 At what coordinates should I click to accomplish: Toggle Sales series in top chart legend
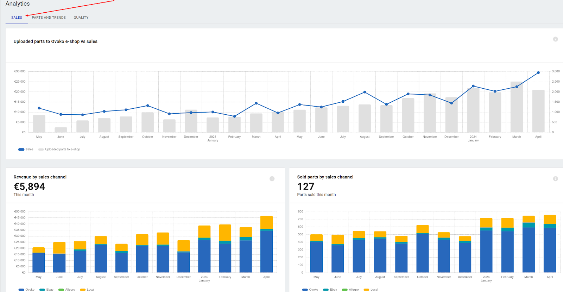coord(26,150)
